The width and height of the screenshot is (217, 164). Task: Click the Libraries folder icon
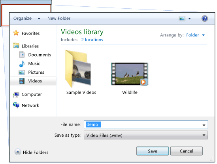pos(16,46)
